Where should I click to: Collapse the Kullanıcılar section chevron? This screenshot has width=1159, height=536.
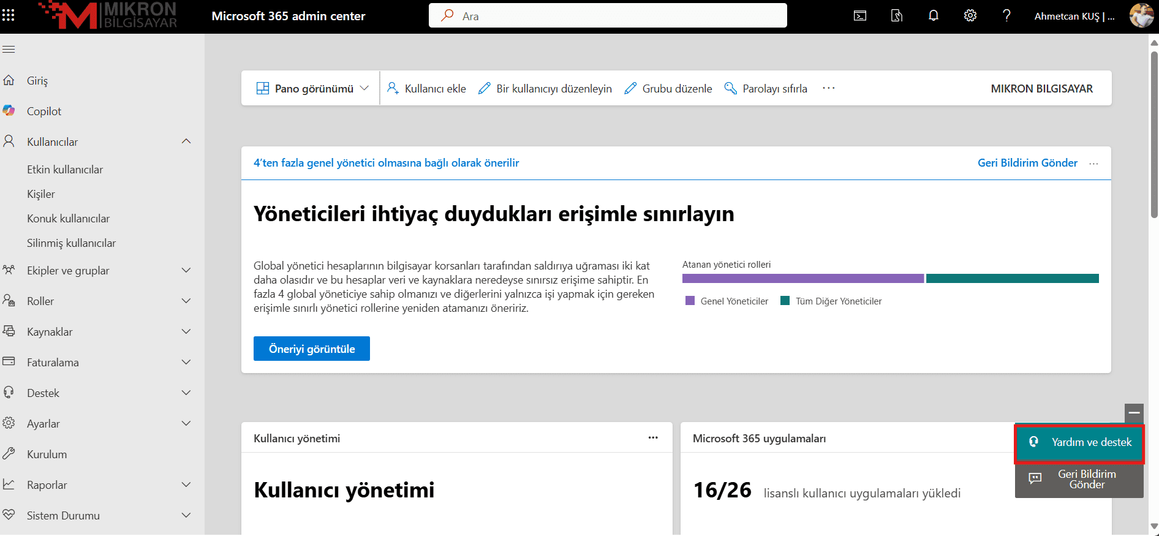click(x=186, y=142)
